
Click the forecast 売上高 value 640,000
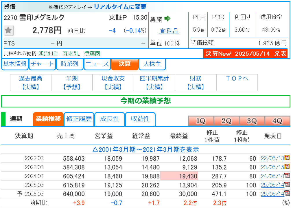[74, 194]
